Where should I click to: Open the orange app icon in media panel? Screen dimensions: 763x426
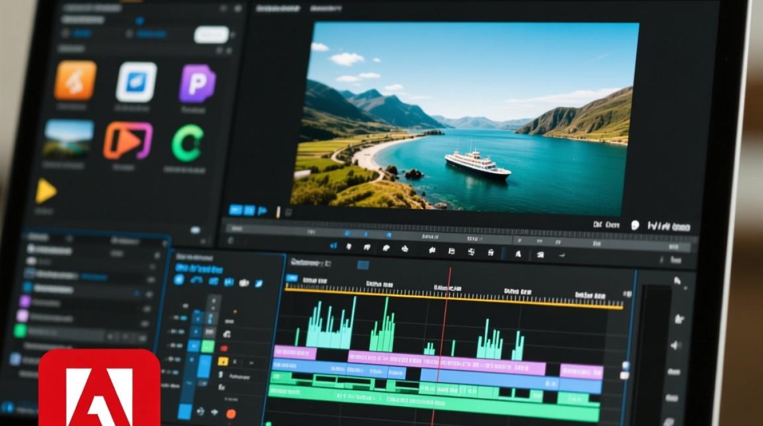[75, 81]
